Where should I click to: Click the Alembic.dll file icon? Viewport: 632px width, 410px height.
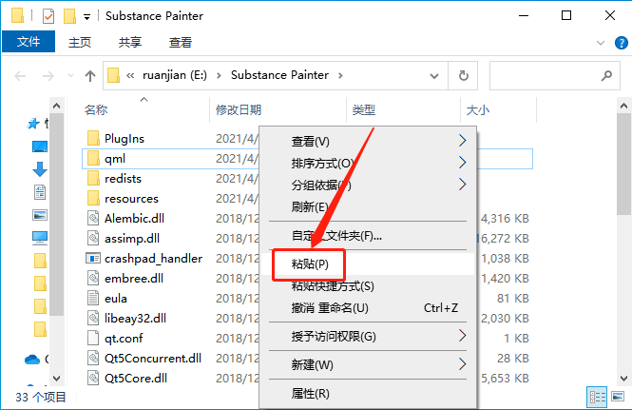click(93, 218)
